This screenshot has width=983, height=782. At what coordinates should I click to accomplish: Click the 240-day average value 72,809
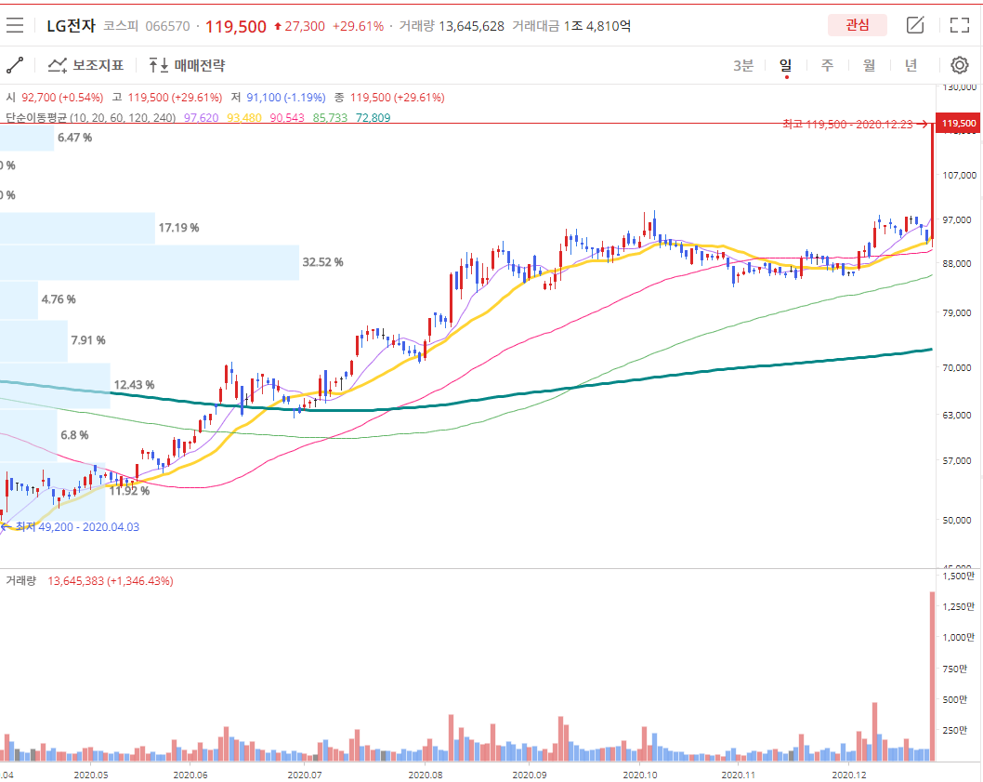point(373,117)
